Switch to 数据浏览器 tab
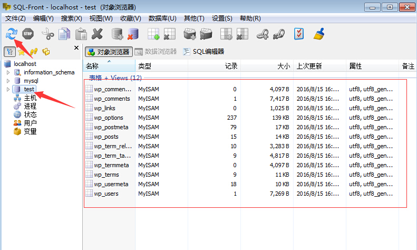Screen dimensions: 417x250 pyautogui.click(x=156, y=52)
